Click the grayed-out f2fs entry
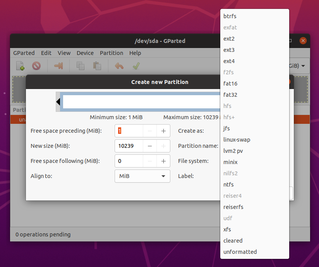 click(x=254, y=72)
